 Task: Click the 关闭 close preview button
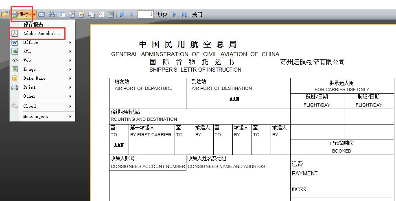pyautogui.click(x=197, y=14)
